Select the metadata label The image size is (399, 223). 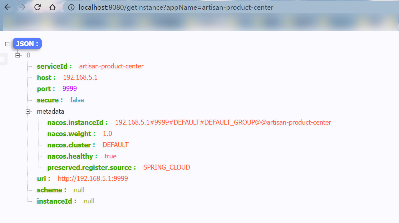51,111
